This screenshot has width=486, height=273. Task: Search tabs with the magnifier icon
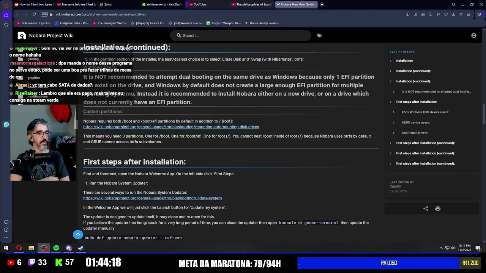pyautogui.click(x=453, y=5)
